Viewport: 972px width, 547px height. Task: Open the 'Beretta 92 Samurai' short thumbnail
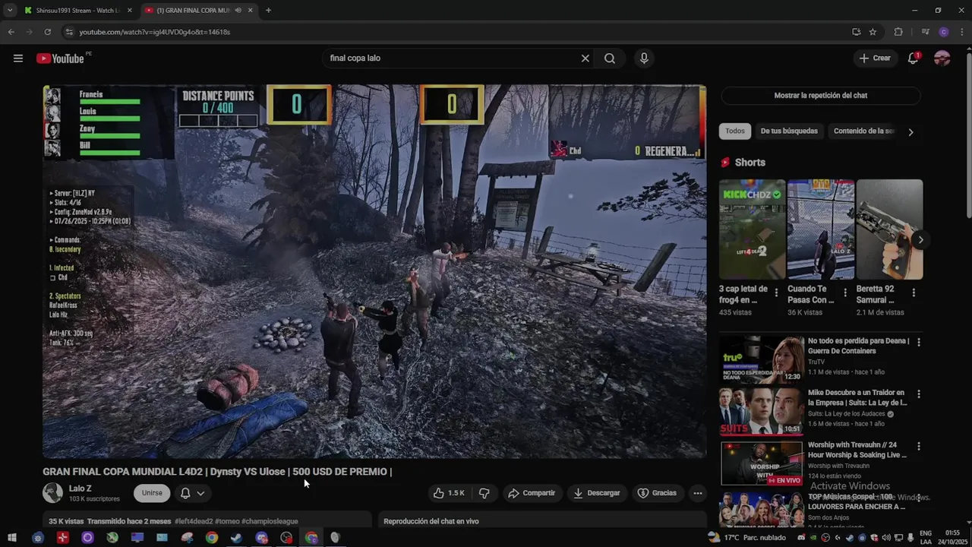pyautogui.click(x=889, y=229)
